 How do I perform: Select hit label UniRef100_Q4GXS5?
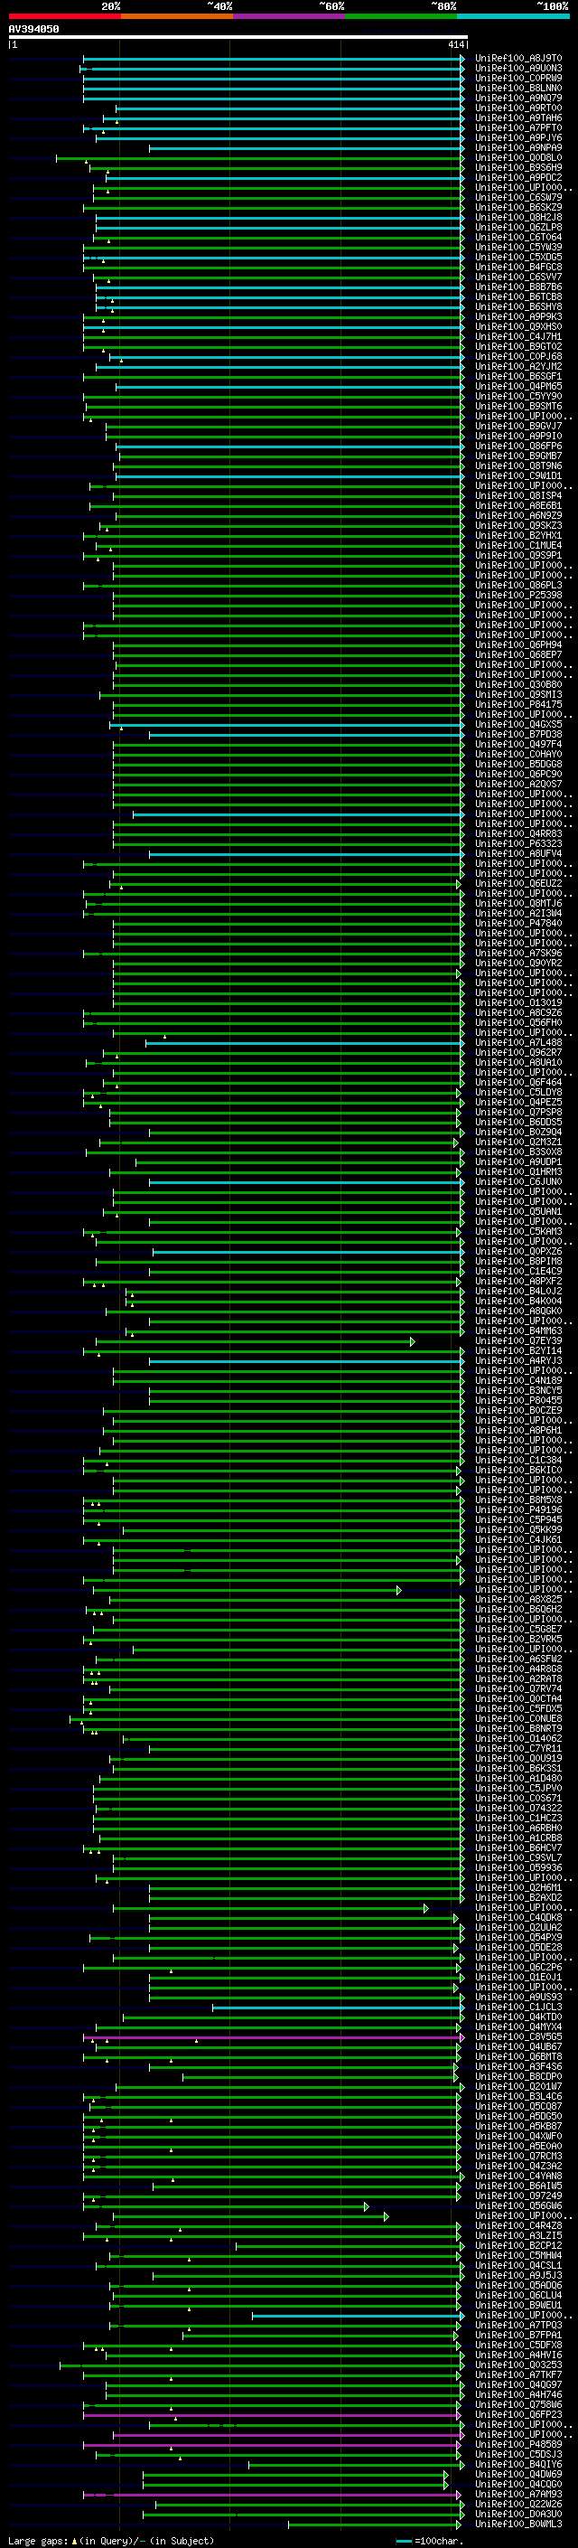(x=518, y=725)
